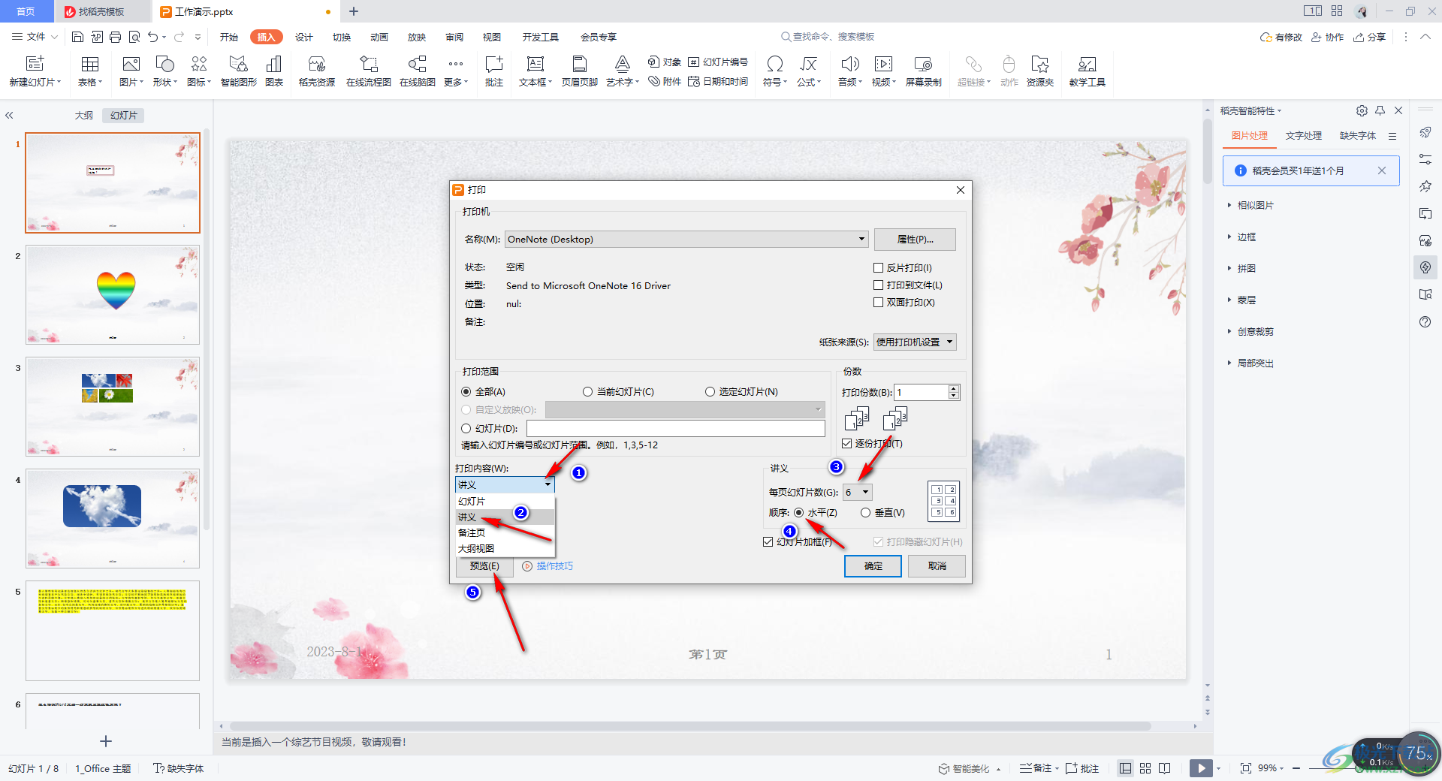Click the Share (分享) button
Image resolution: width=1442 pixels, height=781 pixels.
(x=1370, y=37)
